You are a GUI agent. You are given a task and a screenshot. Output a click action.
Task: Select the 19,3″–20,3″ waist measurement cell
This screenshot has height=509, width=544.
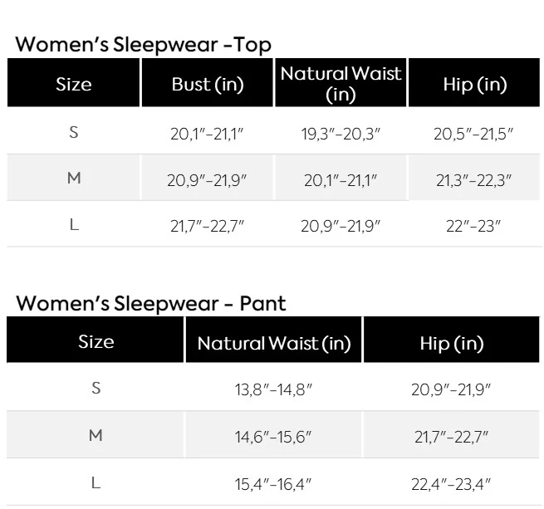341,135
